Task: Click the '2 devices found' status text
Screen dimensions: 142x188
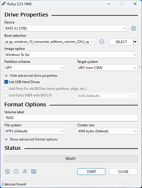Action: click(14, 184)
